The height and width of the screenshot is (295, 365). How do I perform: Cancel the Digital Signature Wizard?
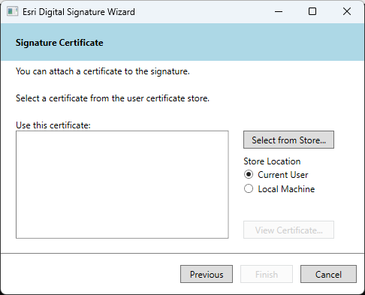pos(328,274)
